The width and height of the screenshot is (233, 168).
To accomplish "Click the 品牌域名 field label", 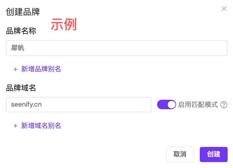I will click(21, 88).
